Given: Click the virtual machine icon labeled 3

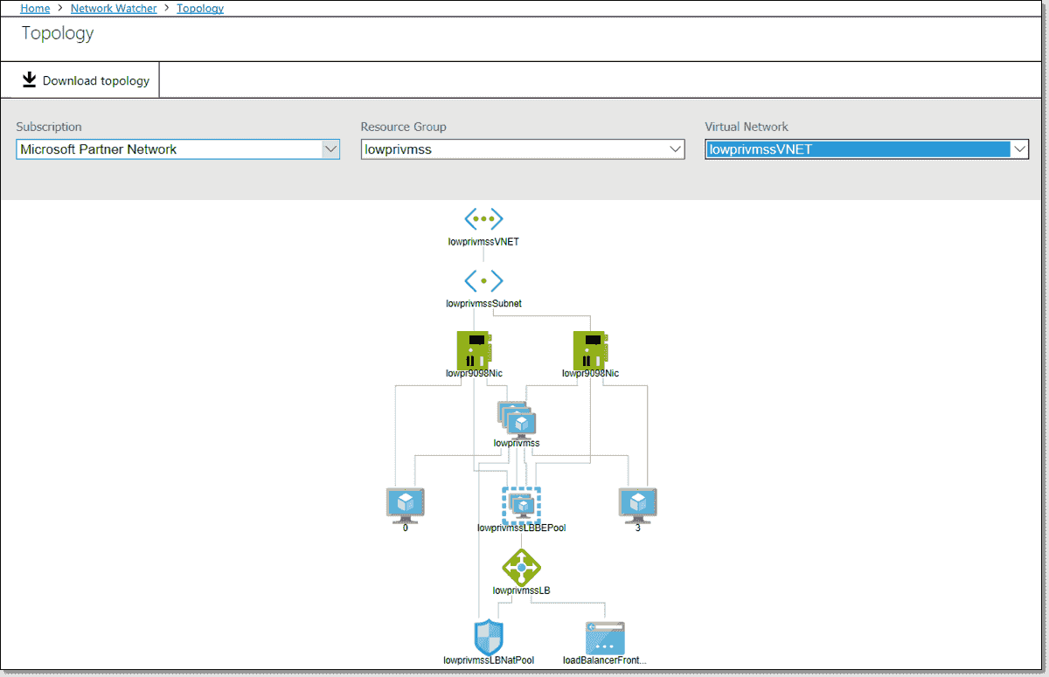Looking at the screenshot, I should [638, 505].
